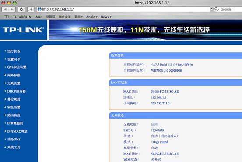The width and height of the screenshot is (242, 162).
Task: Open the bookmarks book icon
Action: tap(6, 17)
